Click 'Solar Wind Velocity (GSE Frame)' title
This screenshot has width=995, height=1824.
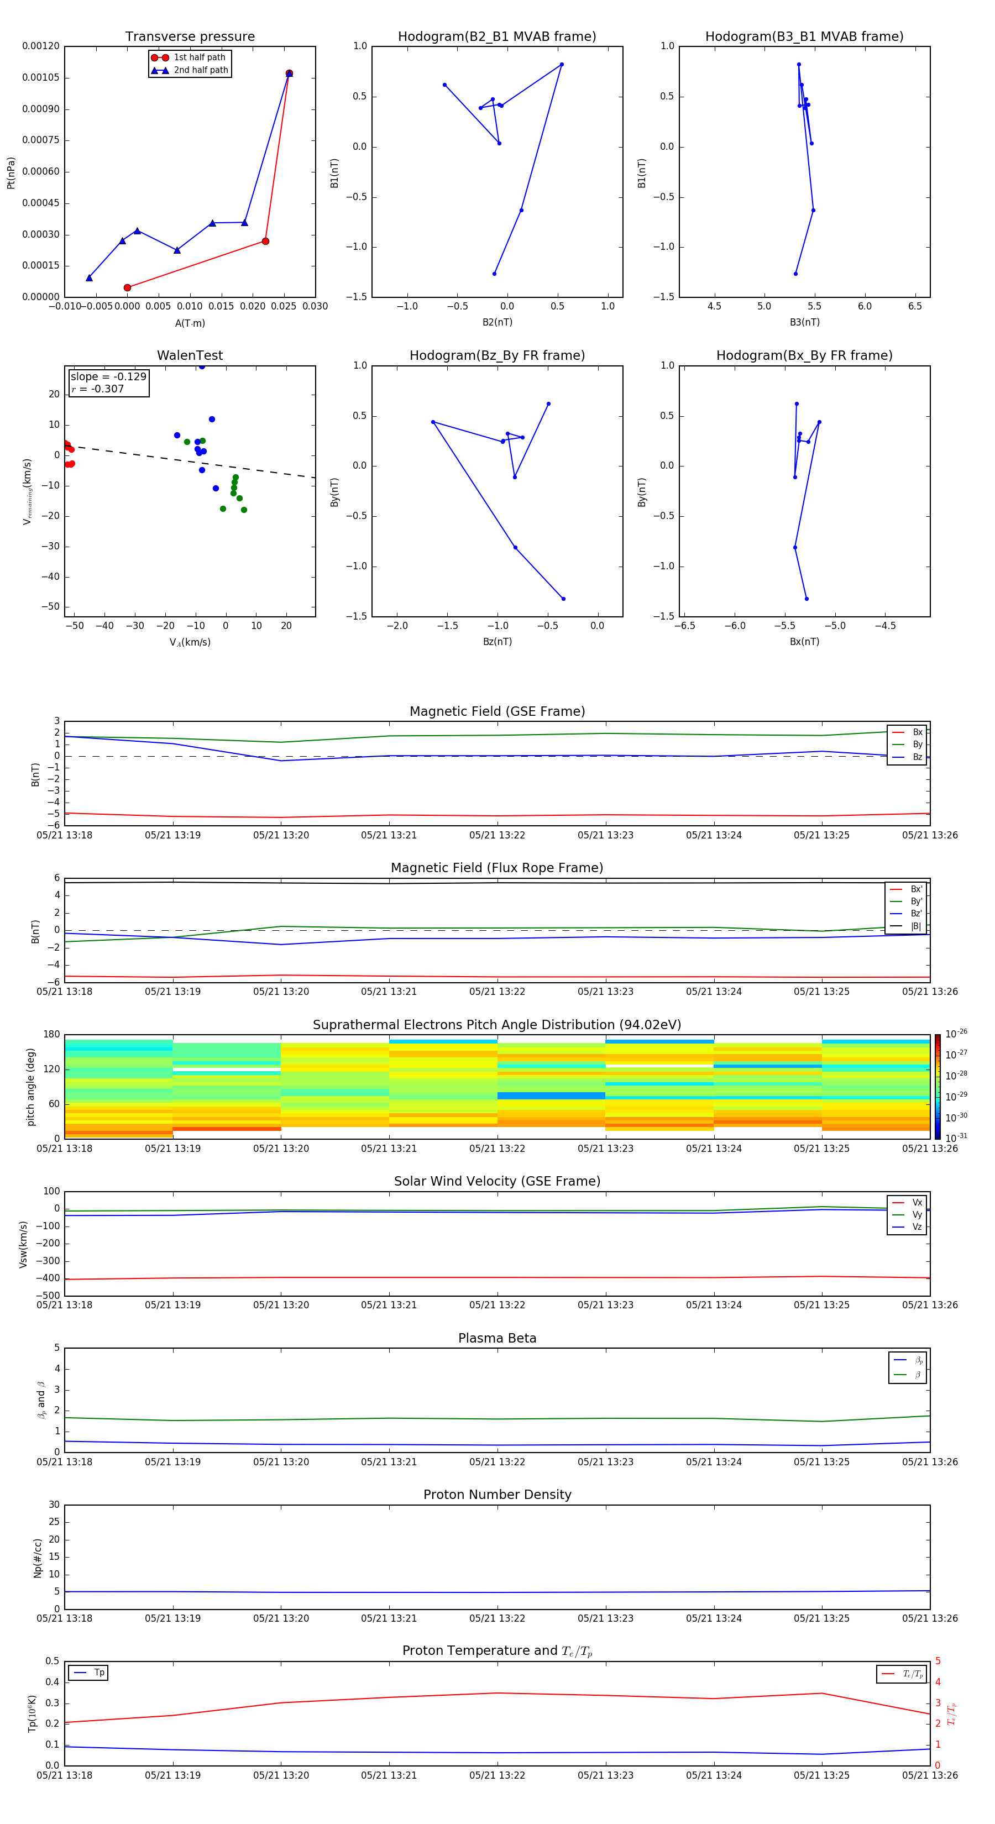click(x=497, y=1181)
